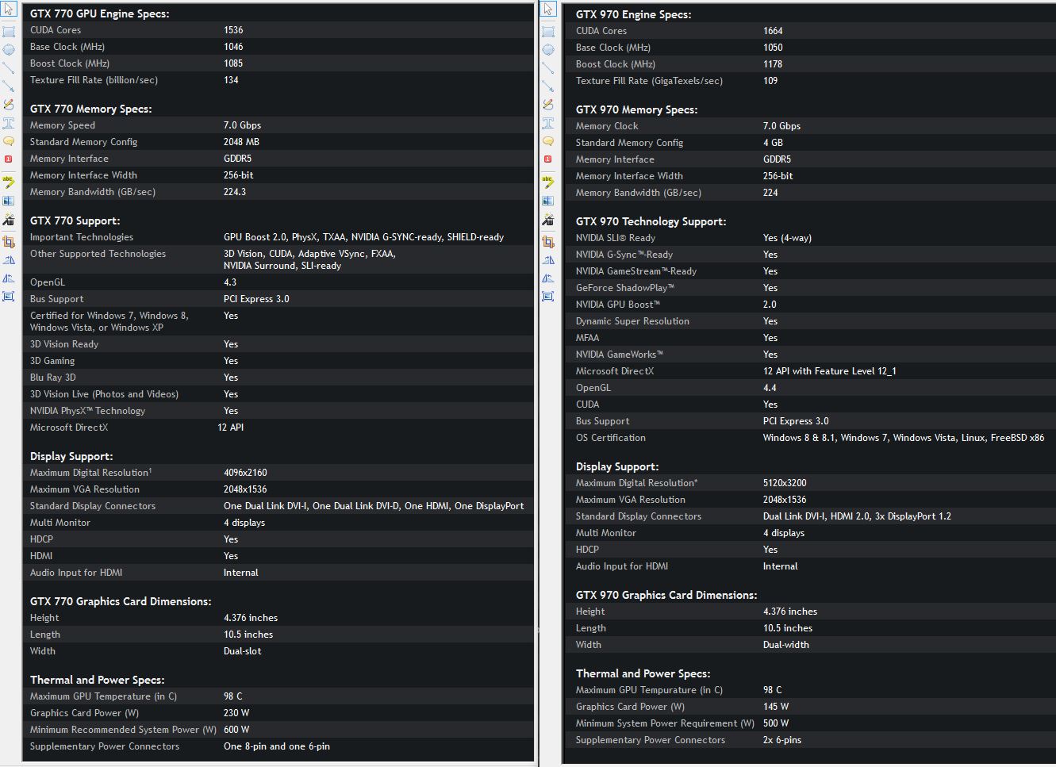Click the '2x 6-pins' power connectors value
The image size is (1056, 767).
pos(782,740)
